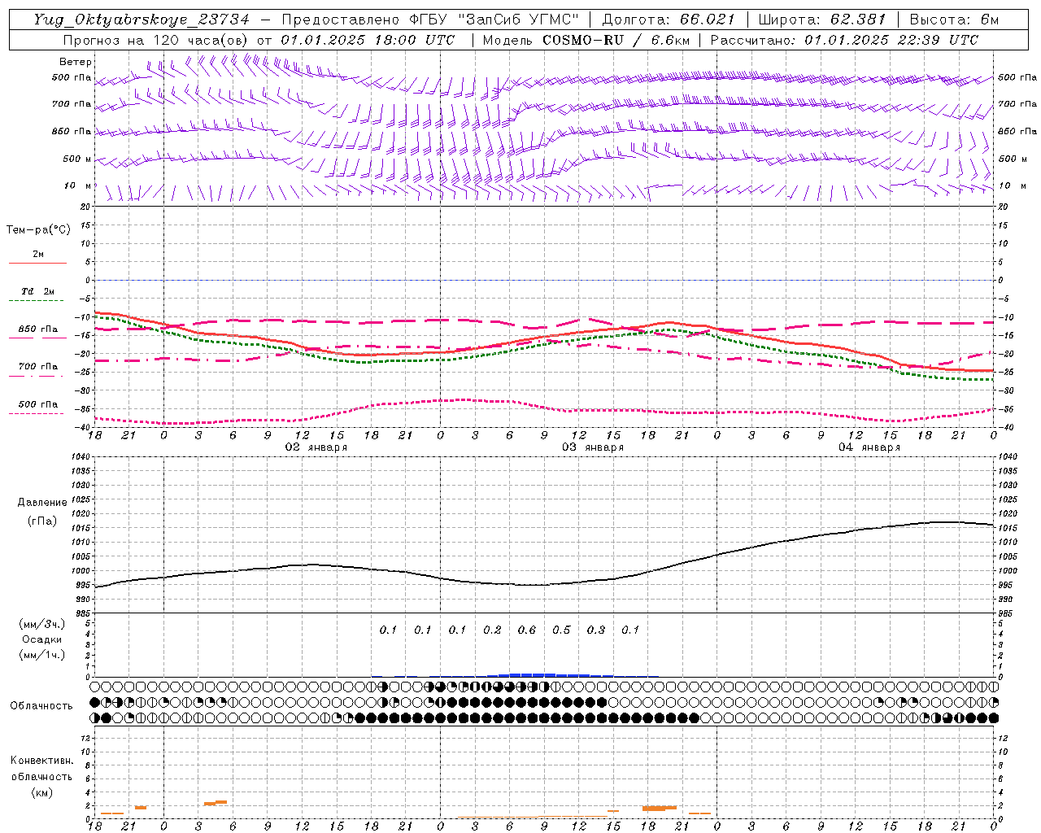Click the blue precipitation bar peak
Viewport: 1041px width, 833px height.
pos(533,674)
